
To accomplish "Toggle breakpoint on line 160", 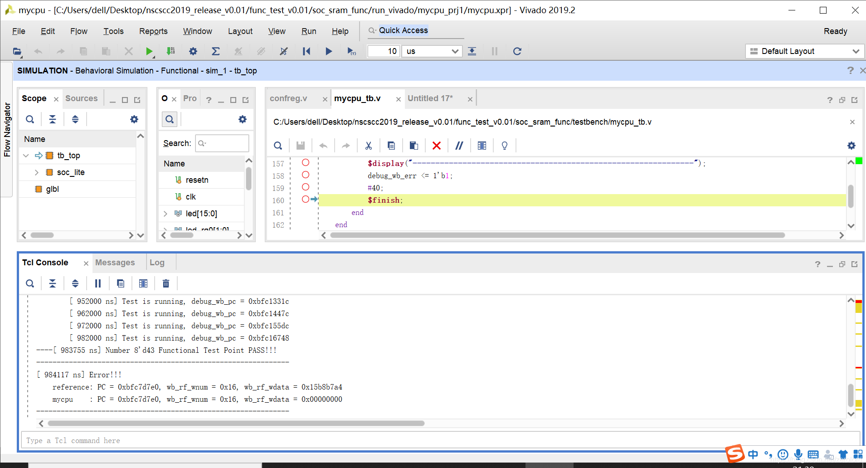I will [x=306, y=199].
